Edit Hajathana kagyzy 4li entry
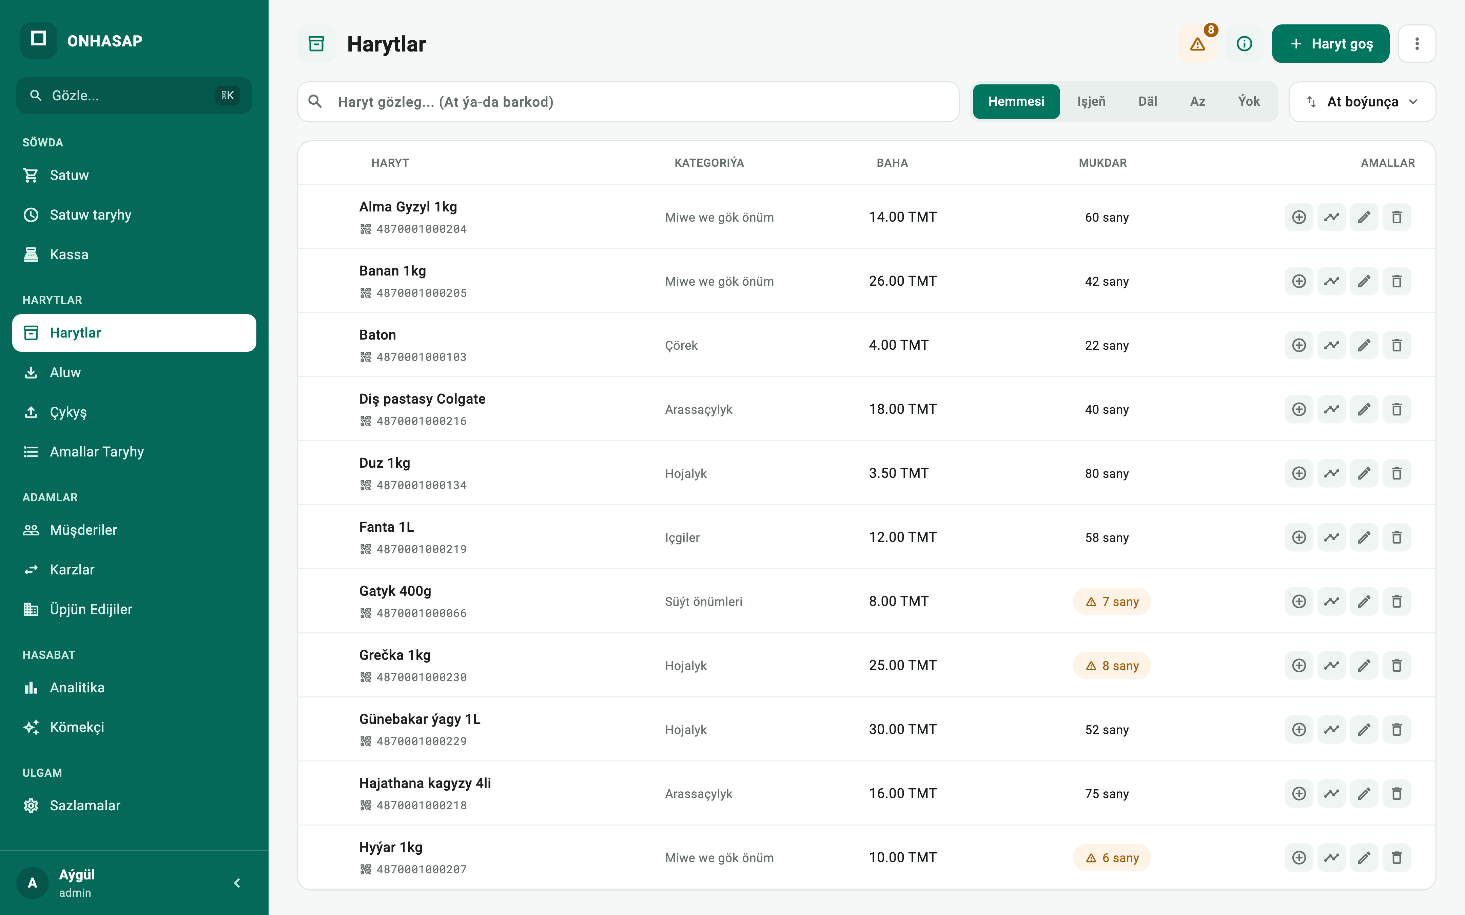The width and height of the screenshot is (1465, 915). point(1364,794)
